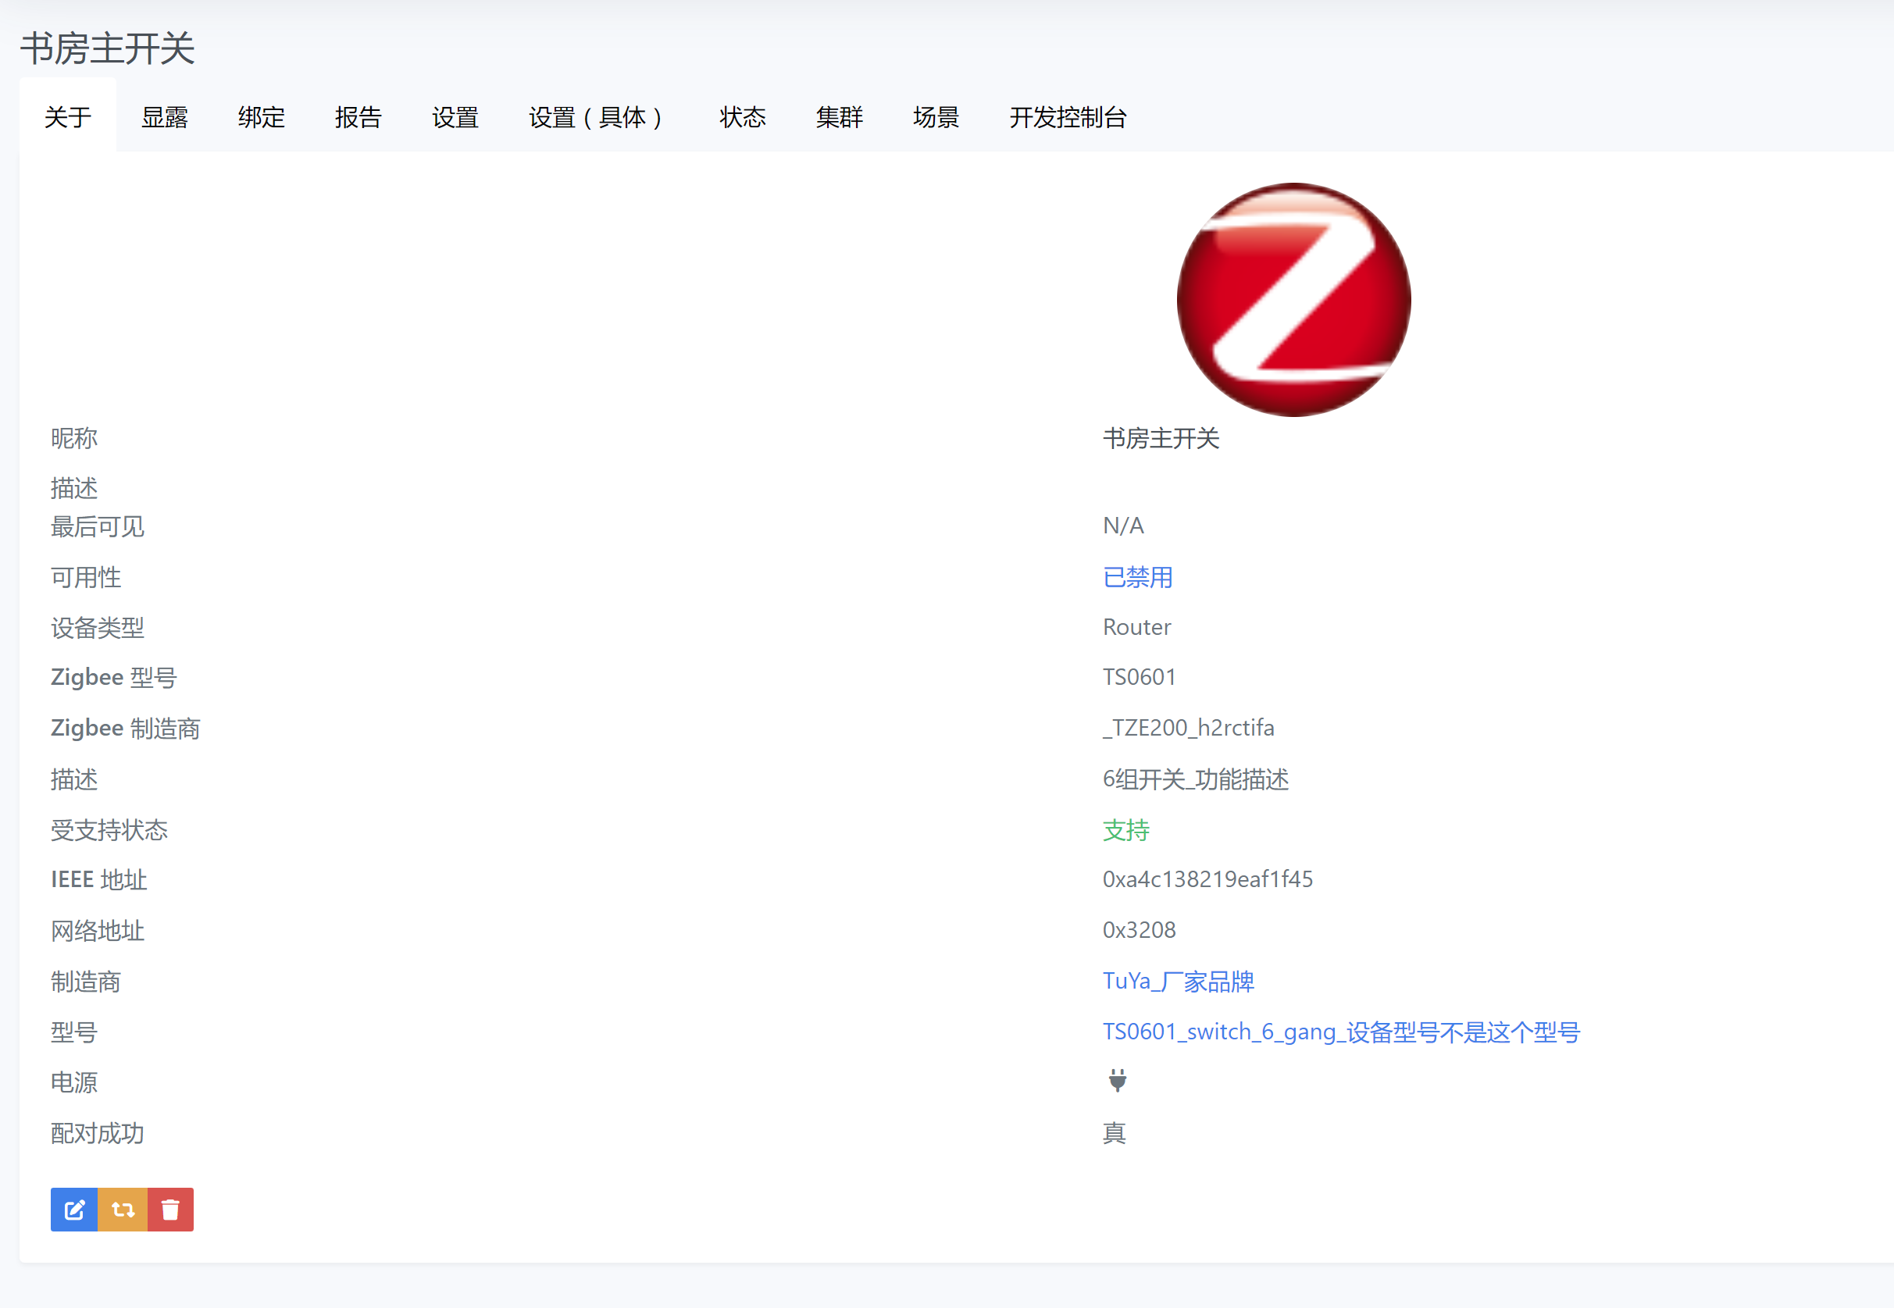Open the 状态 tab

pyautogui.click(x=742, y=117)
